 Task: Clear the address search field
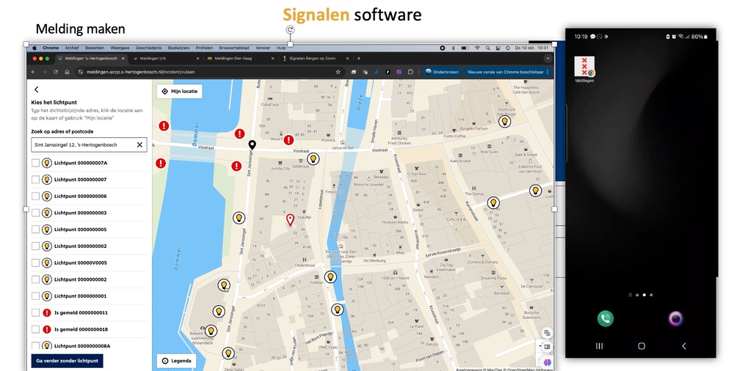(x=139, y=145)
